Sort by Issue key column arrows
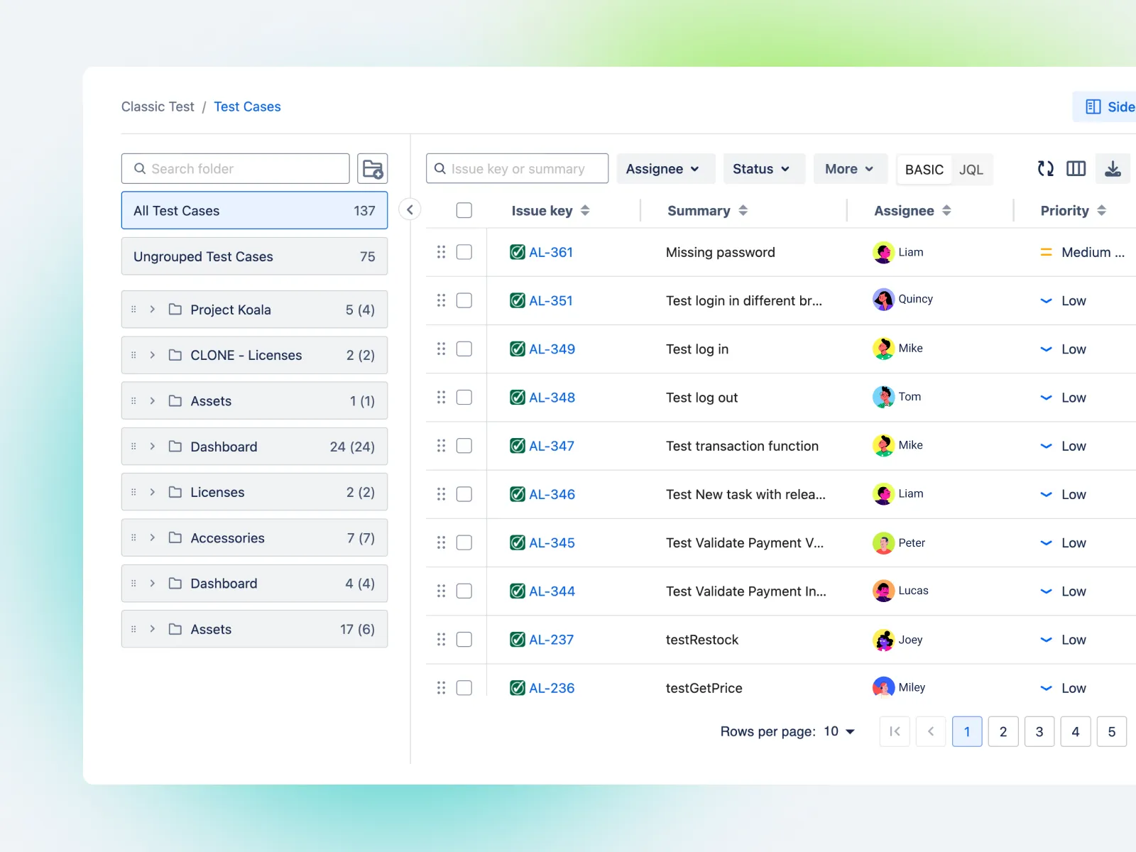The height and width of the screenshot is (852, 1136). (x=585, y=211)
